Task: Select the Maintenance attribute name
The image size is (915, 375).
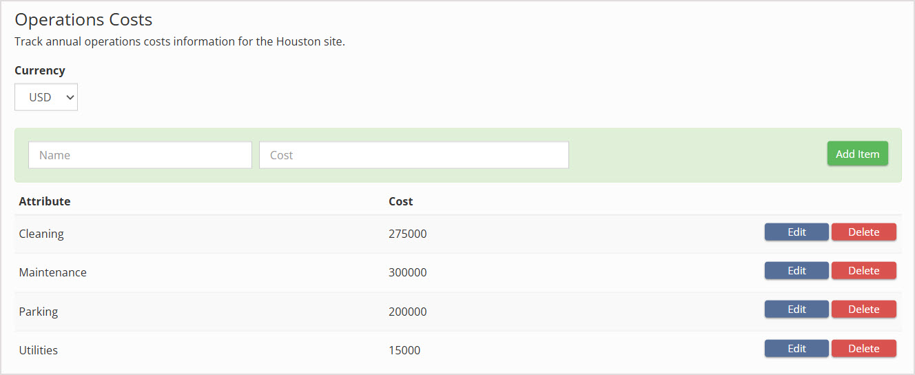Action: click(53, 272)
